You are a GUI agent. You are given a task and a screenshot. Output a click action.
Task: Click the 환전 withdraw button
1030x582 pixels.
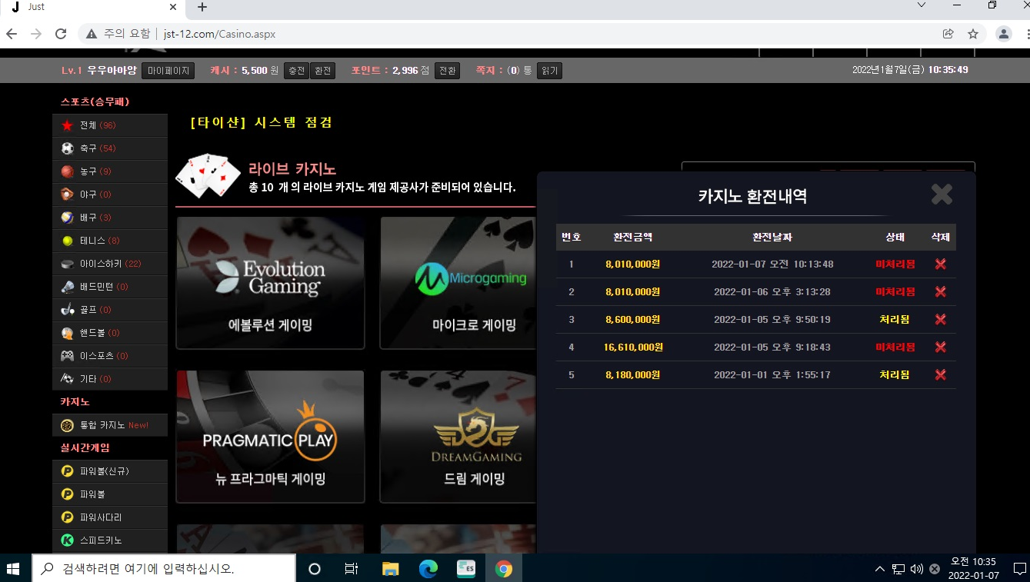pyautogui.click(x=323, y=71)
